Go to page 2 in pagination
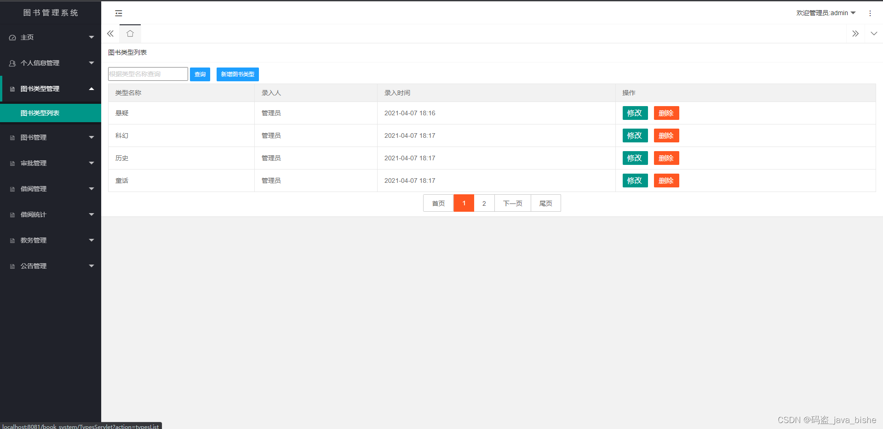 click(484, 203)
